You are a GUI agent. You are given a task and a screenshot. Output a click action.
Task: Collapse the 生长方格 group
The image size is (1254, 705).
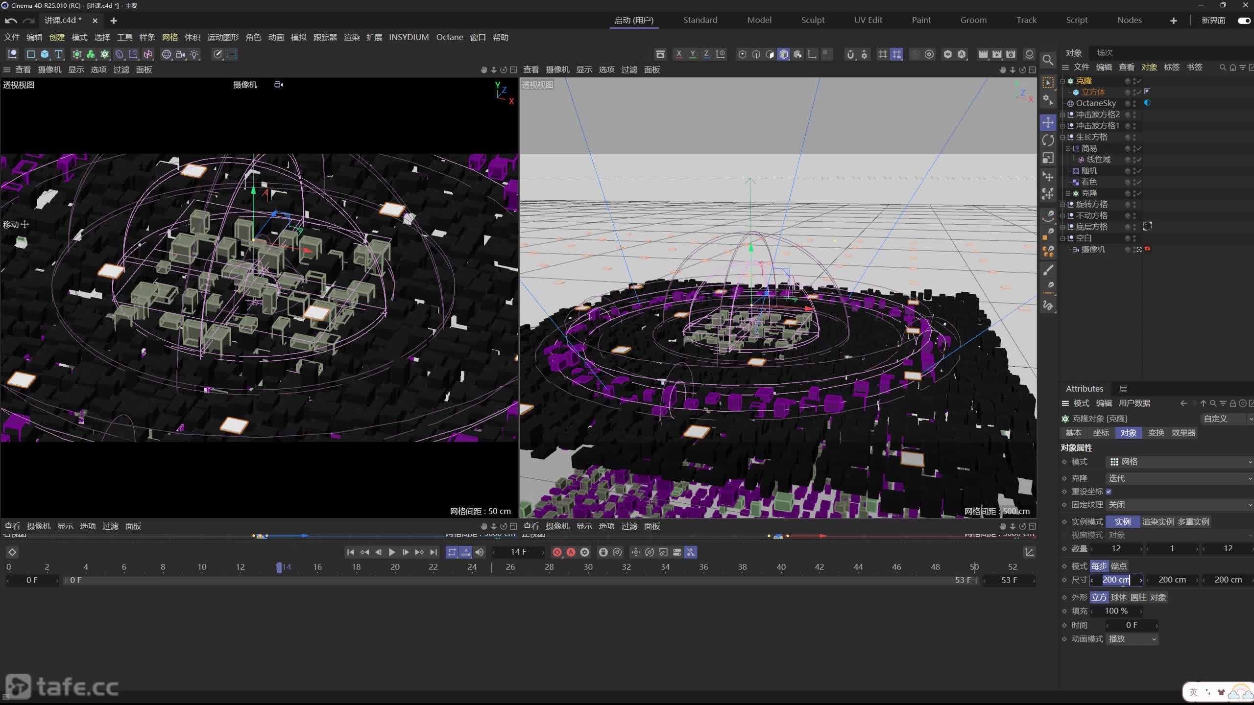(1063, 137)
